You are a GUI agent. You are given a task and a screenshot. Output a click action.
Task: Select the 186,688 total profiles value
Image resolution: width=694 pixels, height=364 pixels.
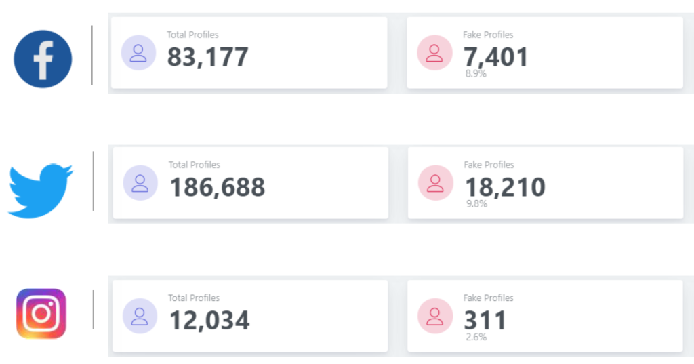pyautogui.click(x=218, y=187)
